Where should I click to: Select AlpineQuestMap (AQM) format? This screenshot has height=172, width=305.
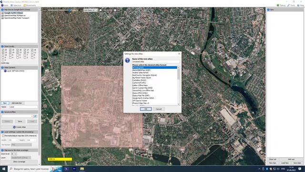click(154, 70)
